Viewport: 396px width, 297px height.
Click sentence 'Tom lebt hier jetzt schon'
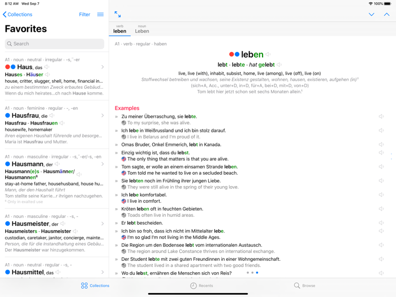click(249, 92)
